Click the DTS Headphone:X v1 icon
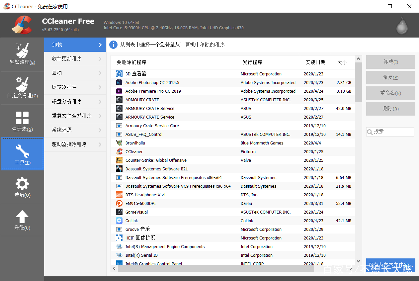Image resolution: width=419 pixels, height=281 pixels. click(x=119, y=195)
